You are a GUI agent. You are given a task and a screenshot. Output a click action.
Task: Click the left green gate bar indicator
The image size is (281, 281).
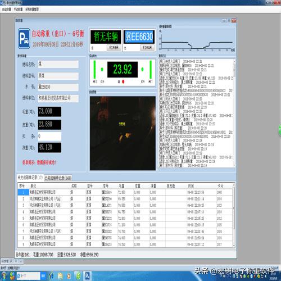tap(94, 70)
